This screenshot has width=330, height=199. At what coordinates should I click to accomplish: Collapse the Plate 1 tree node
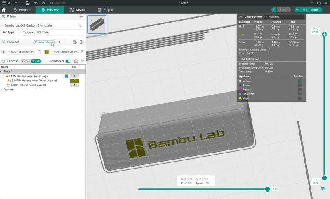pos(2,72)
